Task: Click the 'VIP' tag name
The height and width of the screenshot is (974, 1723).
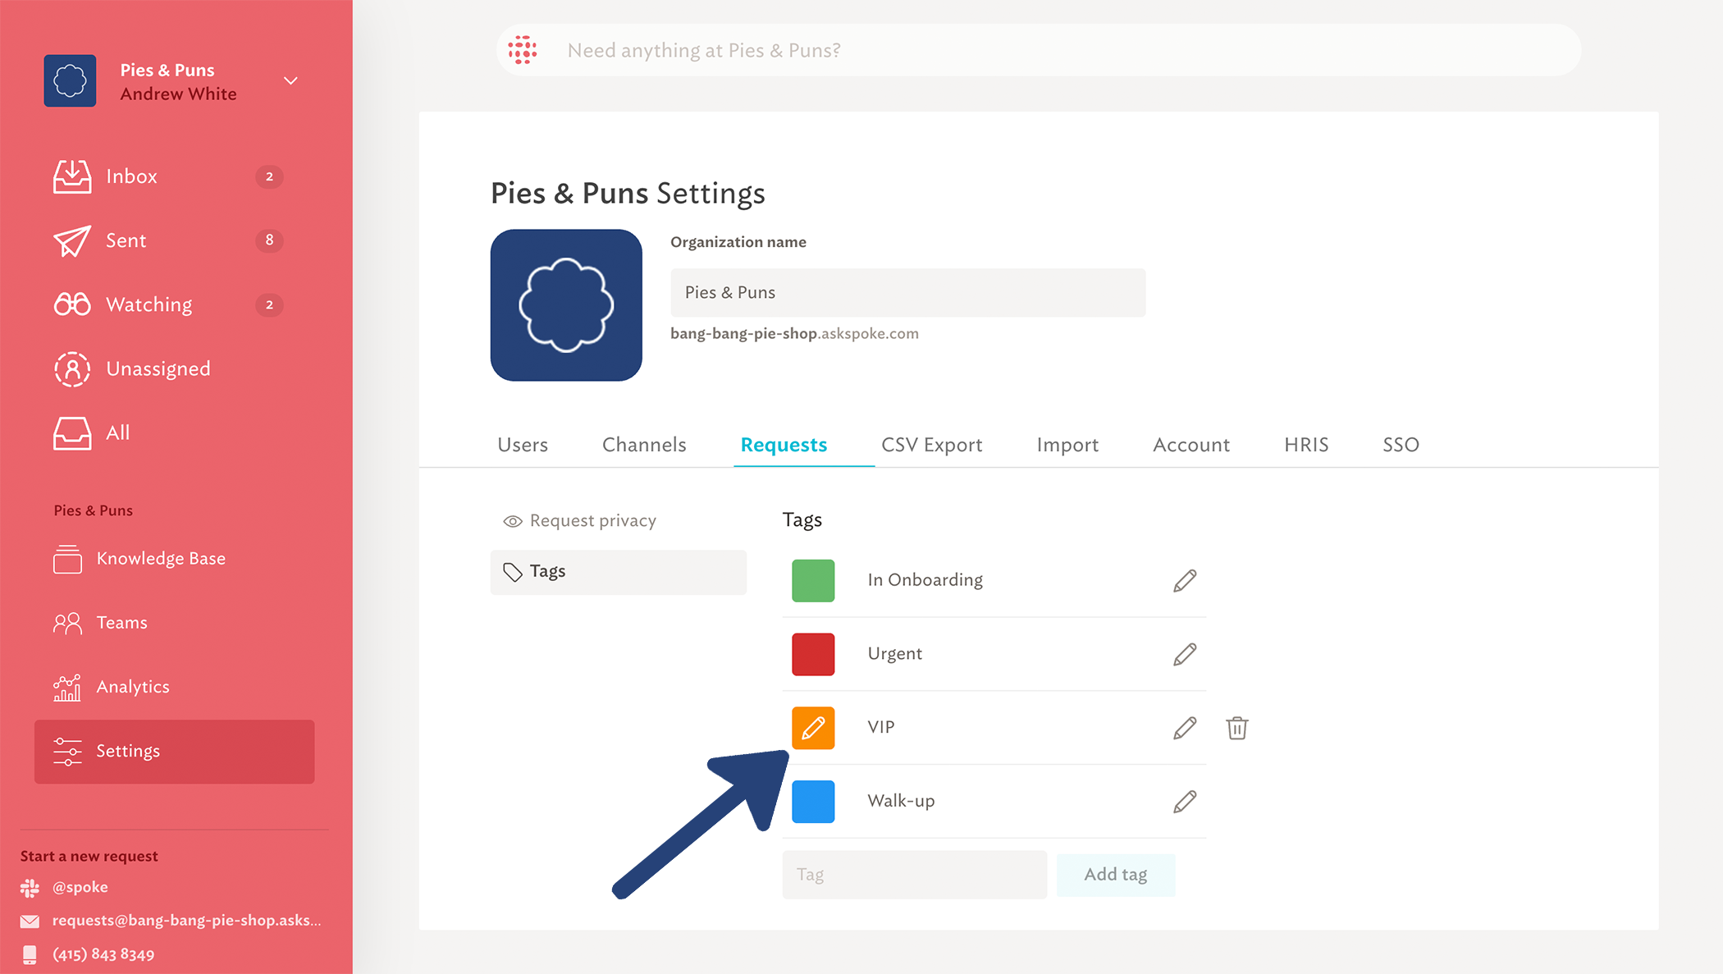Action: pyautogui.click(x=881, y=727)
